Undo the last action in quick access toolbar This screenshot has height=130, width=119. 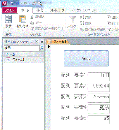[17, 3]
